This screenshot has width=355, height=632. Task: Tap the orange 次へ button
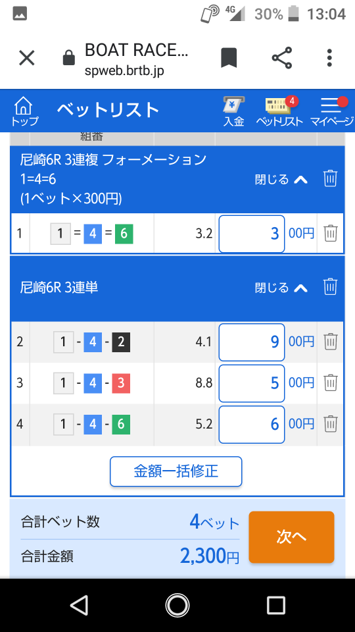point(291,537)
